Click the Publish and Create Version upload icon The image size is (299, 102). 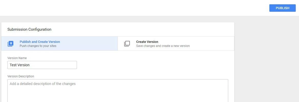tap(10, 44)
